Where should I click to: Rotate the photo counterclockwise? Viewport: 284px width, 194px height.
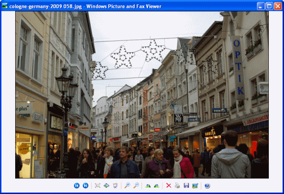(x=157, y=186)
